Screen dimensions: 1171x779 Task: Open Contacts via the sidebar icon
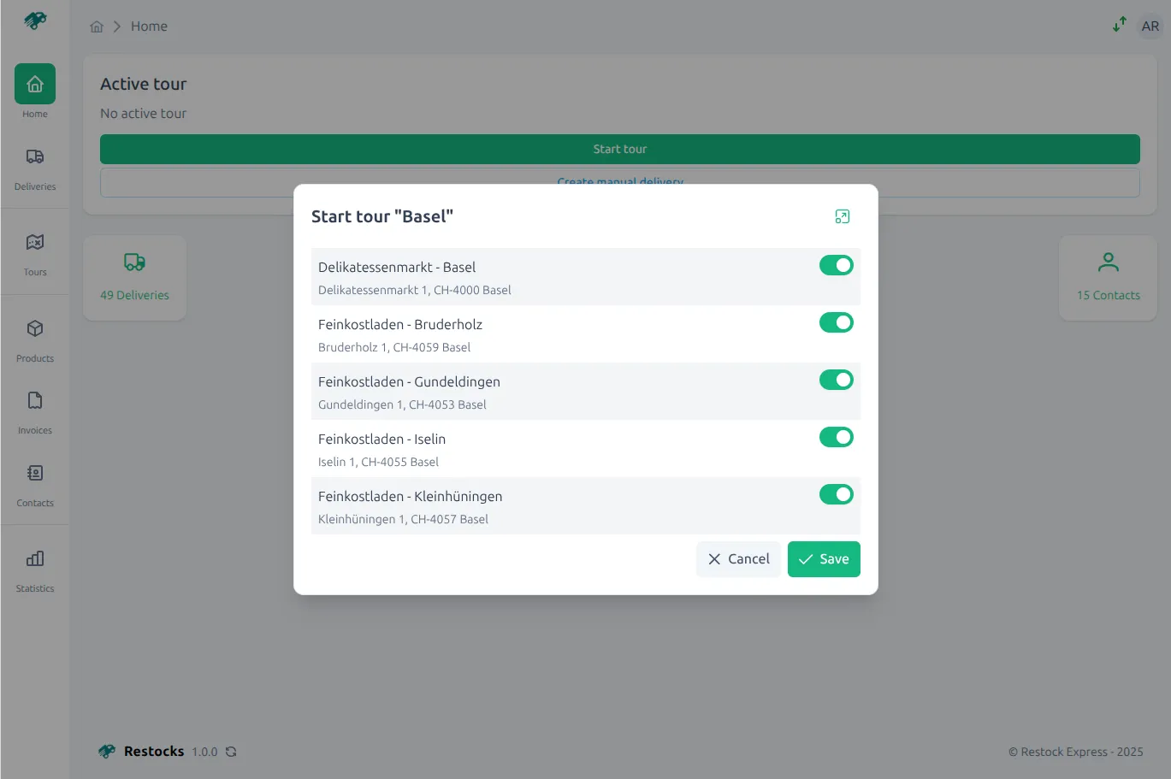34,483
